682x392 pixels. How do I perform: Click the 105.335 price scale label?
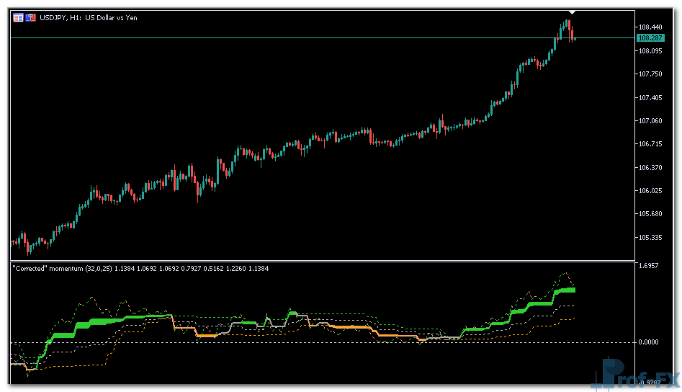click(650, 238)
